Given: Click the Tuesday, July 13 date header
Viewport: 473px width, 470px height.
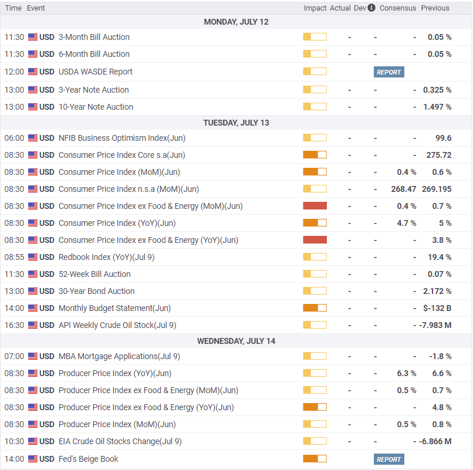Looking at the screenshot, I should tap(236, 123).
